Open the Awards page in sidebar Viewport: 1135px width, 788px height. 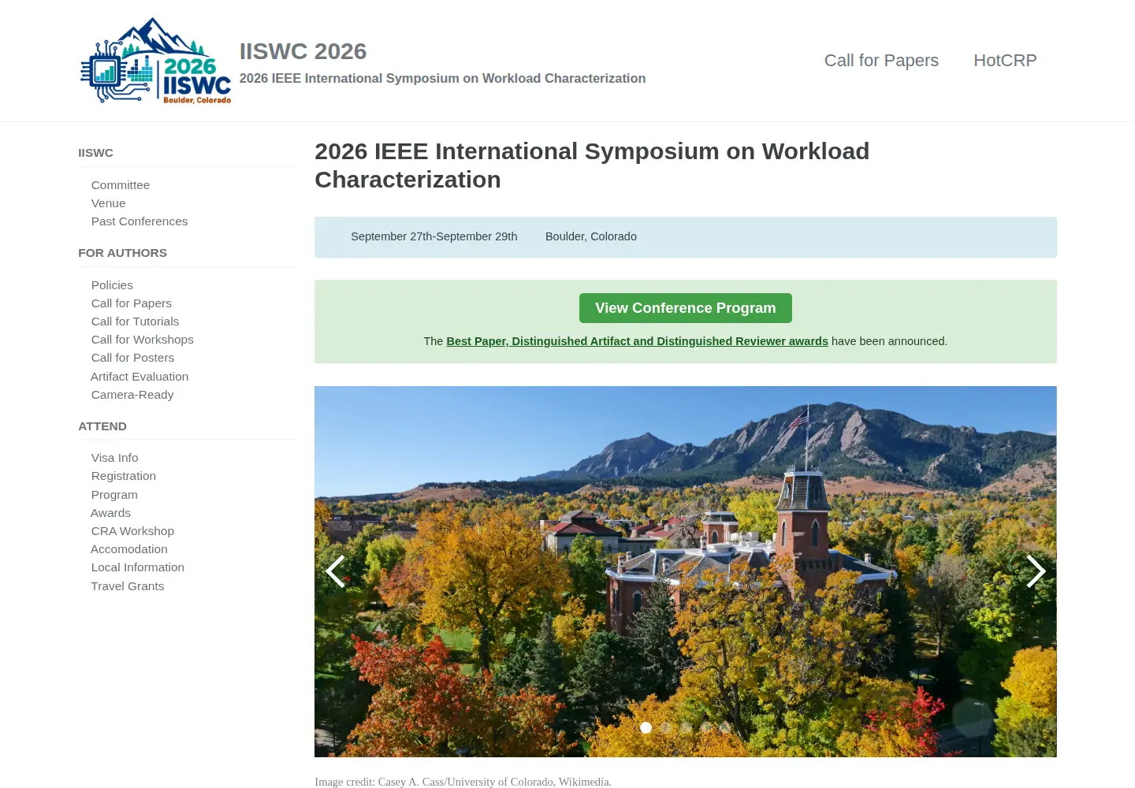coord(110,513)
